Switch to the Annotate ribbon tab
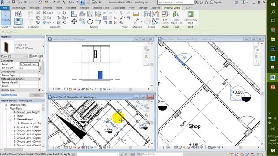This screenshot has height=156, width=278. 71,8
